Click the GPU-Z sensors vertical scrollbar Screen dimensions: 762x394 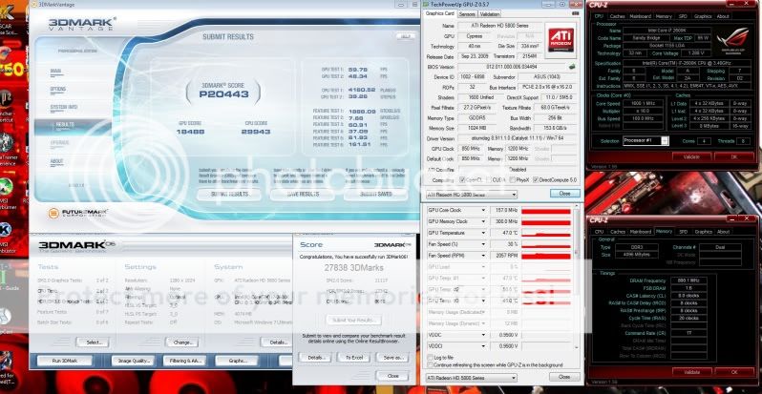577,279
